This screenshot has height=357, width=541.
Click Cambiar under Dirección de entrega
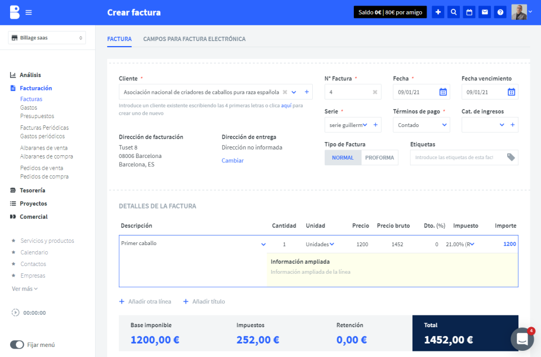[x=232, y=160]
